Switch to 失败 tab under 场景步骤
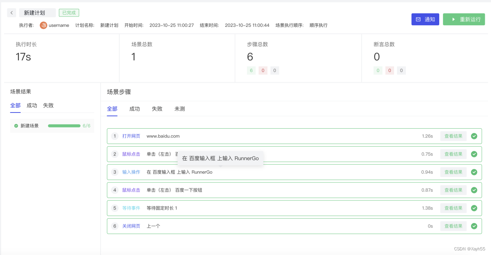Viewport: 491px width, 255px height. [157, 109]
